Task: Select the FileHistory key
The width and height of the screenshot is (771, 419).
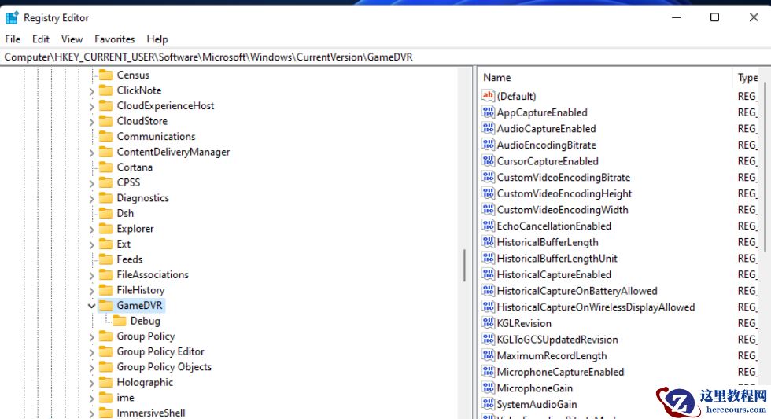Action: 141,290
